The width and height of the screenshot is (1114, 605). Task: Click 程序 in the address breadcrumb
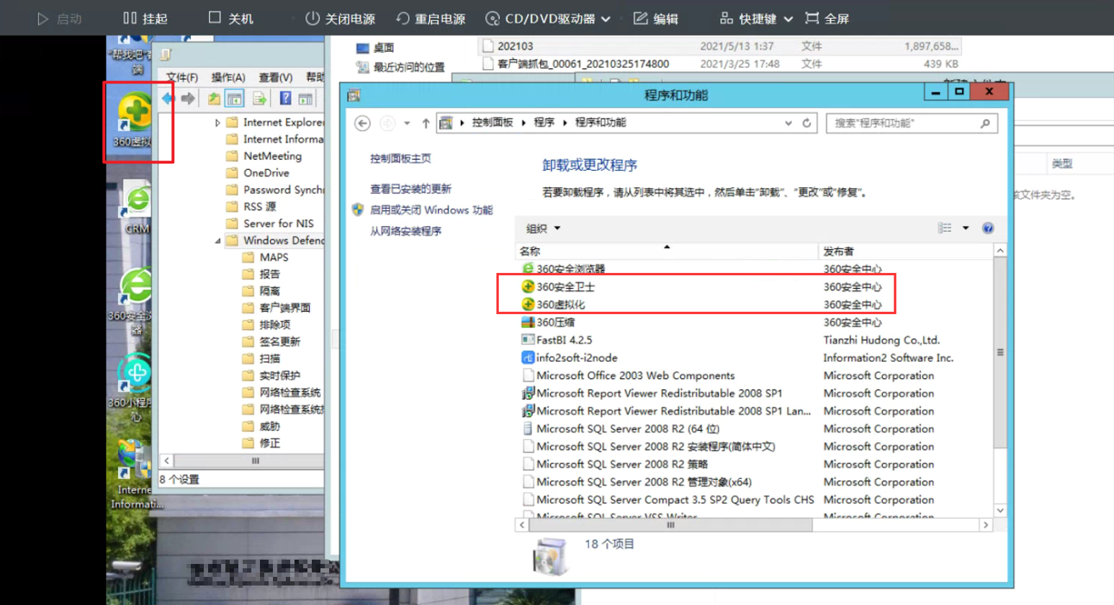click(544, 122)
